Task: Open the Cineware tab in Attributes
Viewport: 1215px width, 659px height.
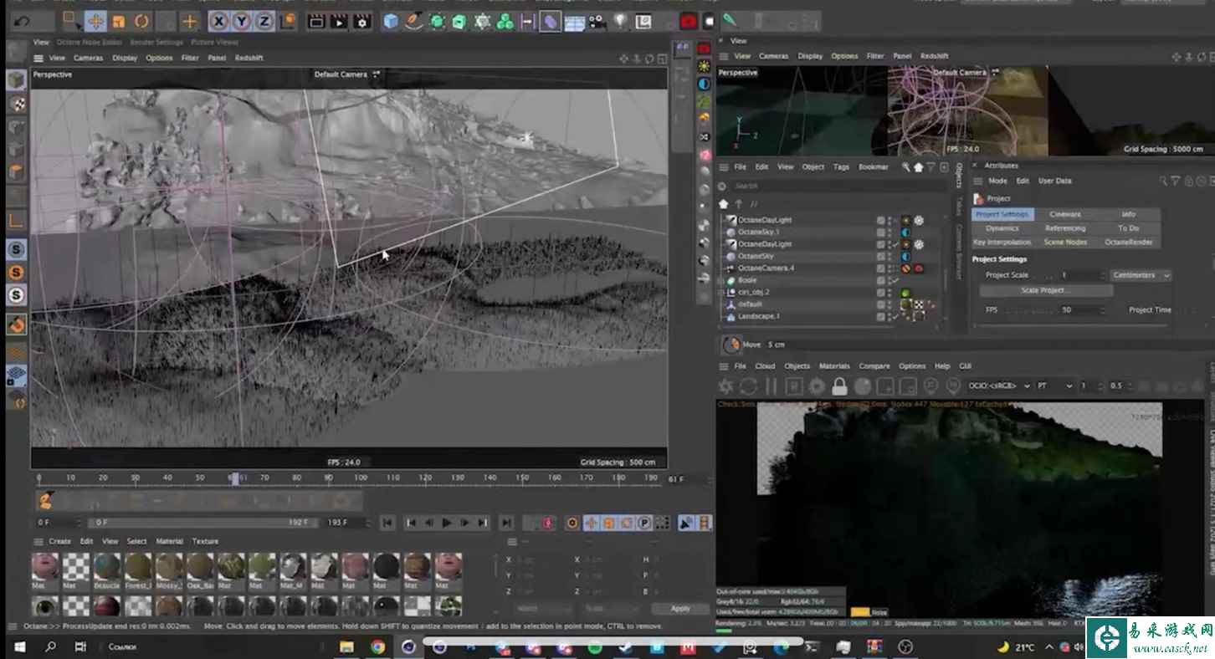Action: (x=1065, y=215)
